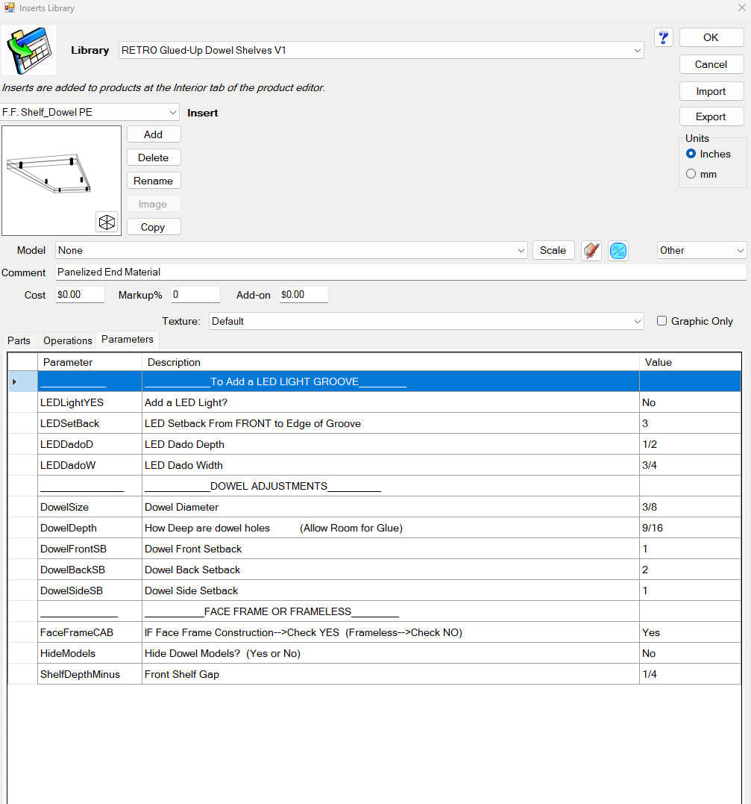Click the blue 2D/3D round icon
This screenshot has width=751, height=804.
point(618,251)
